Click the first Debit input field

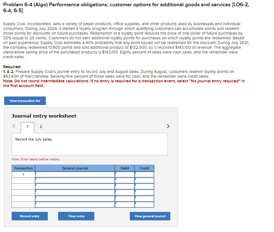125,173
